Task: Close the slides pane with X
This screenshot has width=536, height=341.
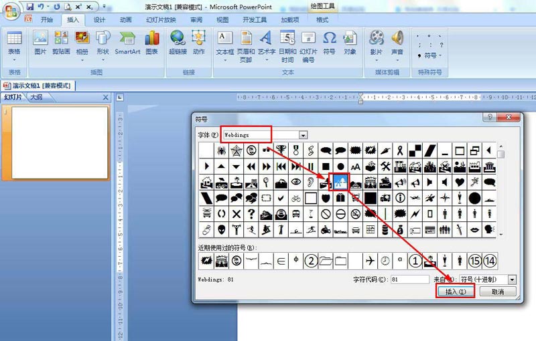Action: [106, 98]
